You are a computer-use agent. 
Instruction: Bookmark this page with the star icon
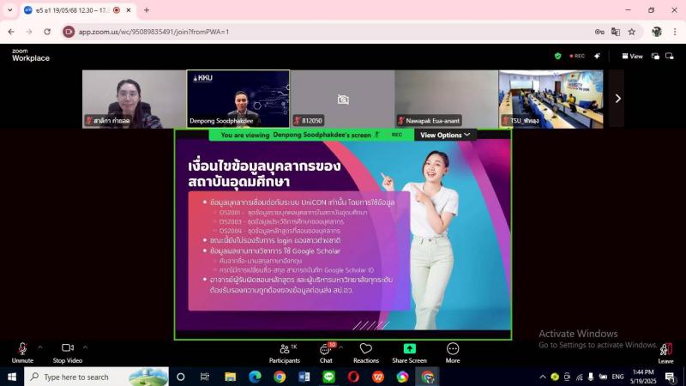coord(632,32)
